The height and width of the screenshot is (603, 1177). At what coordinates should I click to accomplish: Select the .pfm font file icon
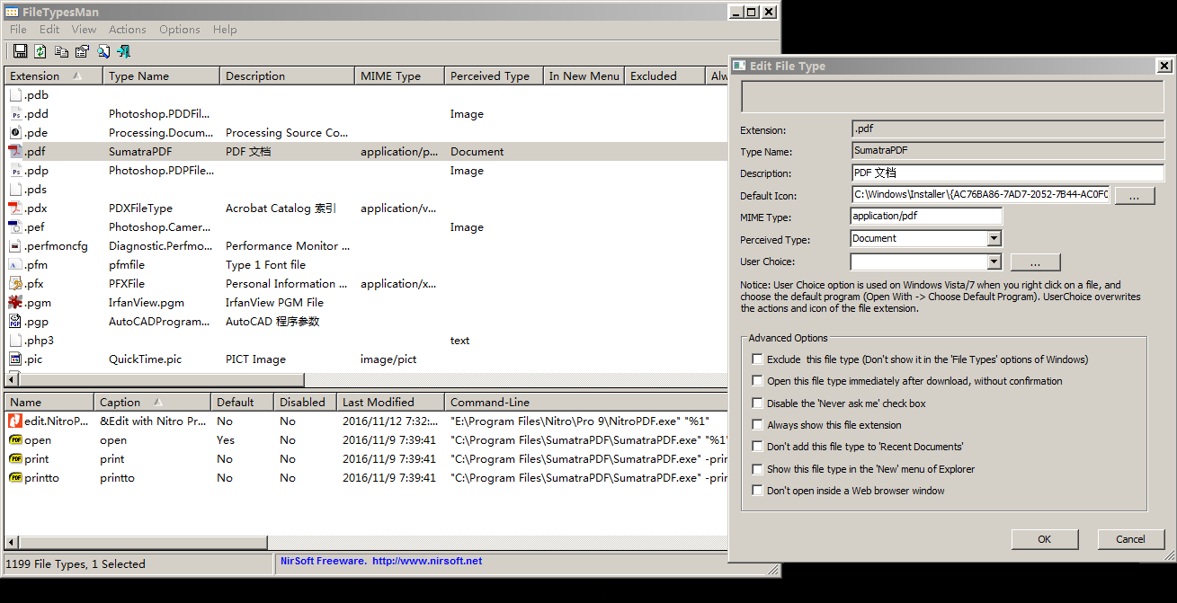coord(15,265)
